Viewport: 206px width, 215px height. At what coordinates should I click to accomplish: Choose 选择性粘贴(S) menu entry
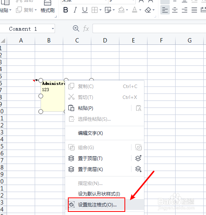tap(105, 119)
